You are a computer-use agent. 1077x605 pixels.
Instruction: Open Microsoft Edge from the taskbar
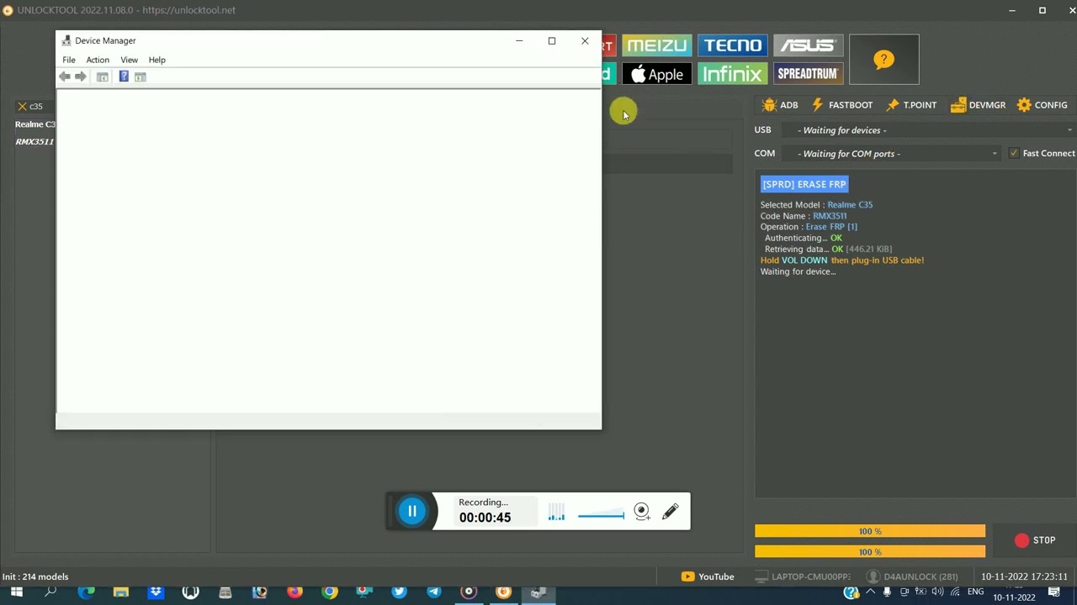tap(86, 592)
